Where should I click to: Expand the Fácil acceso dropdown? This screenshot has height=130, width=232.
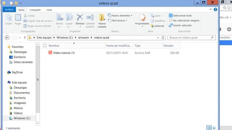[127, 21]
